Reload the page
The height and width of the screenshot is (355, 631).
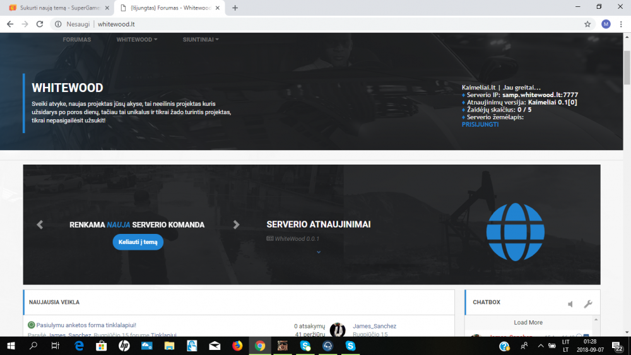tap(39, 24)
